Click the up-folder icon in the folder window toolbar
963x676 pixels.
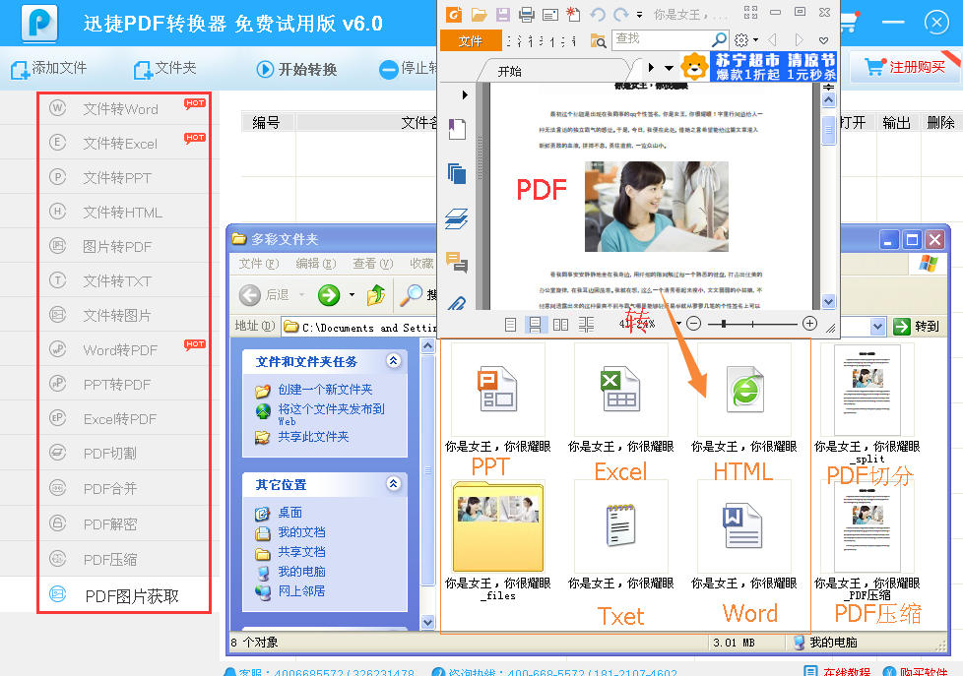click(376, 295)
